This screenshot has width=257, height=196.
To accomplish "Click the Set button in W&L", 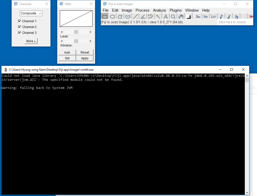I will click(67, 58).
